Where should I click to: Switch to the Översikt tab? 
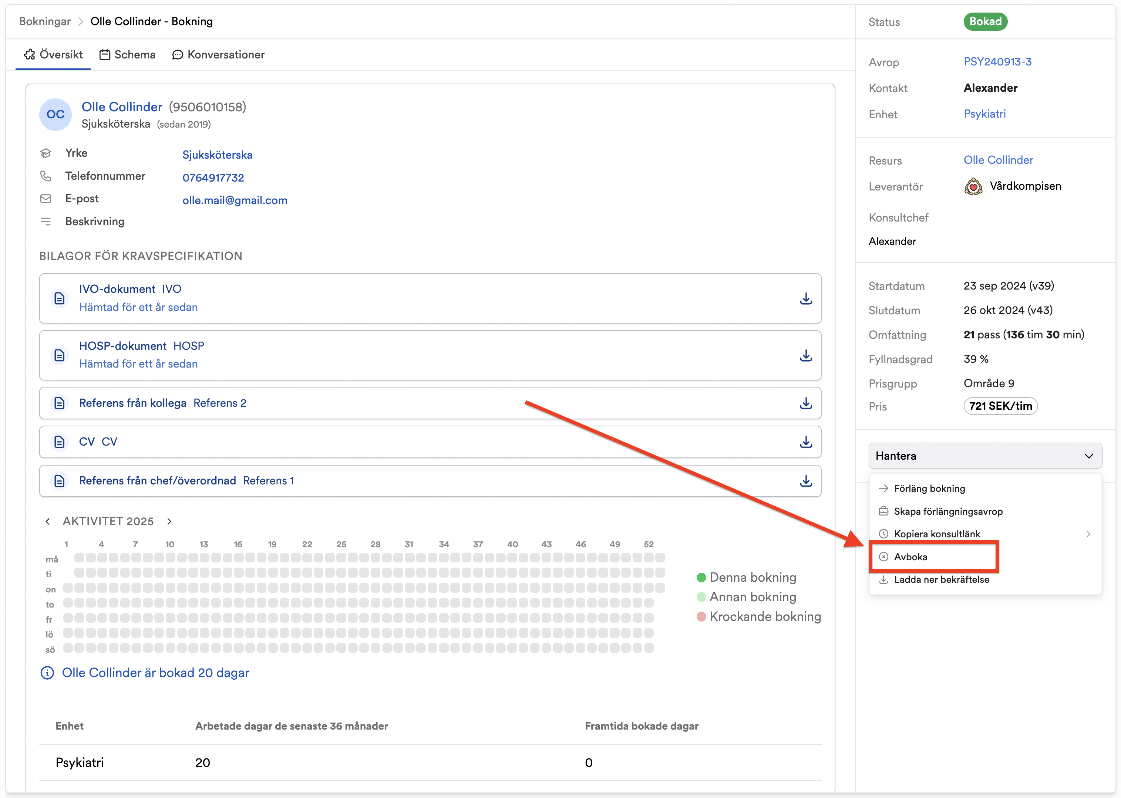[53, 54]
